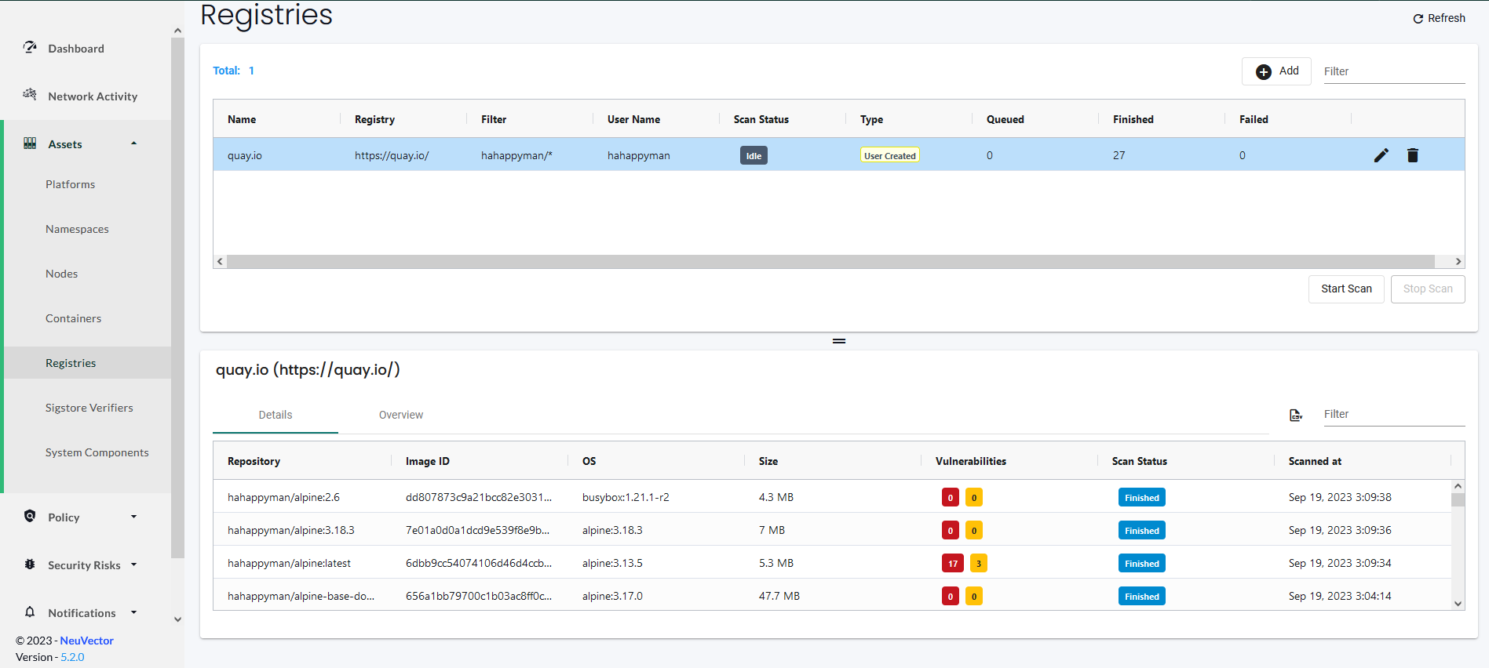Open Network Activity via its sidebar icon

30,95
